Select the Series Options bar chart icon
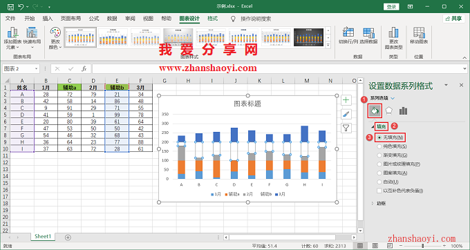470x250 pixels. pos(403,110)
